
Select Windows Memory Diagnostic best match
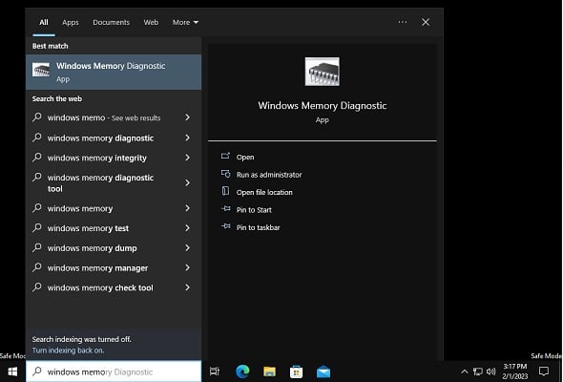114,72
